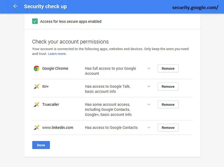Click the Google Chrome app icon
The width and height of the screenshot is (224, 167).
pos(36,68)
